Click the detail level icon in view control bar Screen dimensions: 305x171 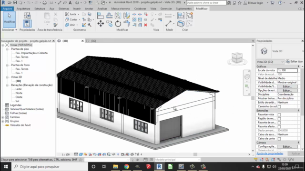coord(76,154)
